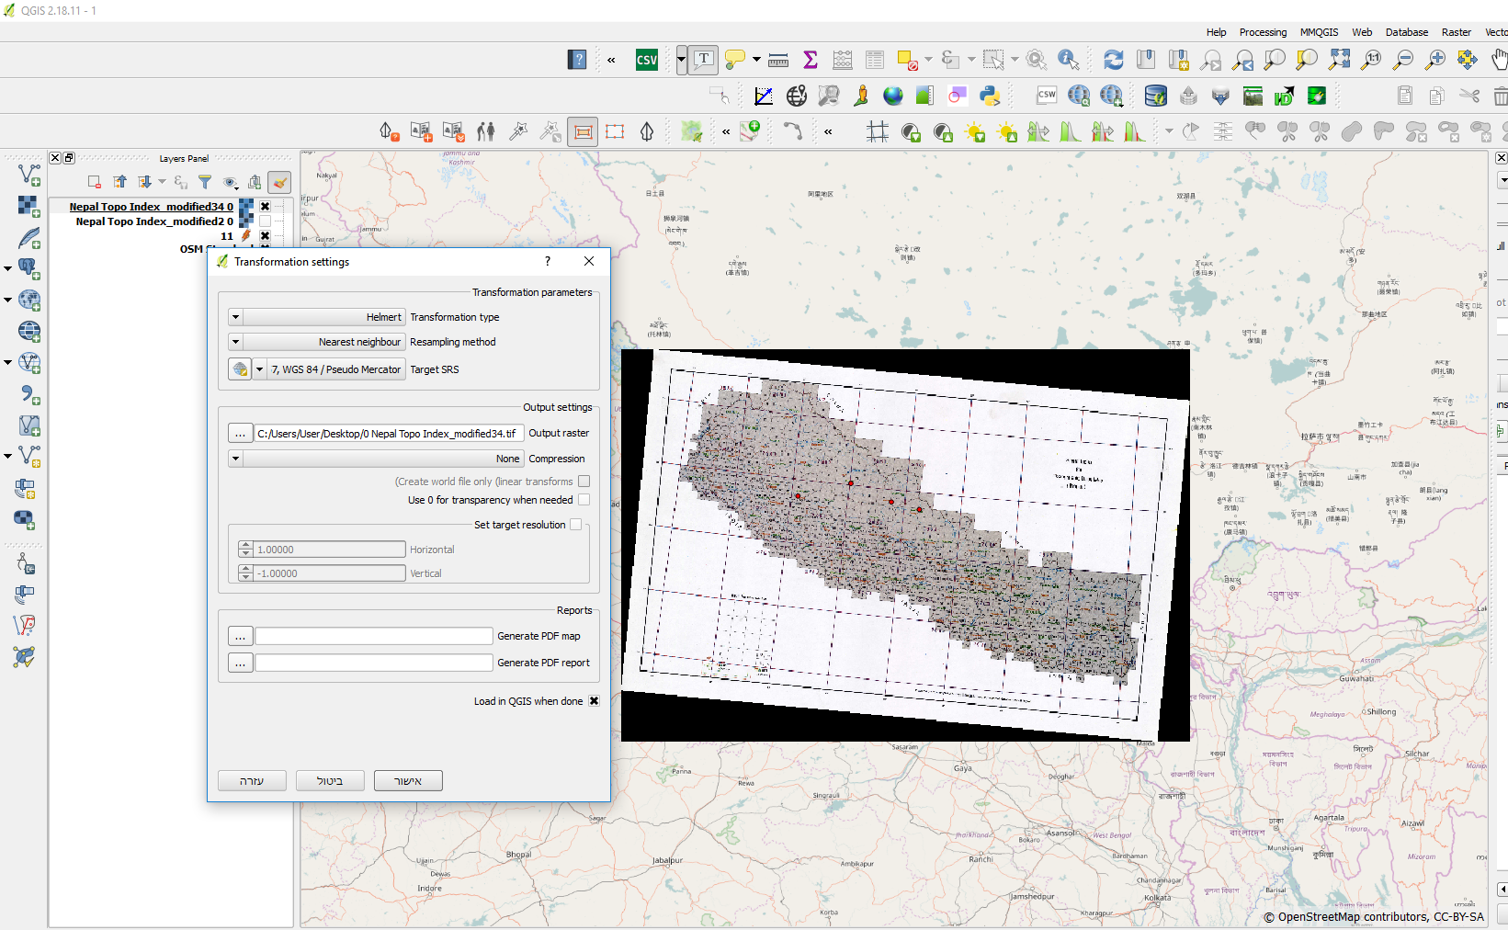Open the Resampling method dropdown
The image size is (1508, 930).
pos(317,342)
